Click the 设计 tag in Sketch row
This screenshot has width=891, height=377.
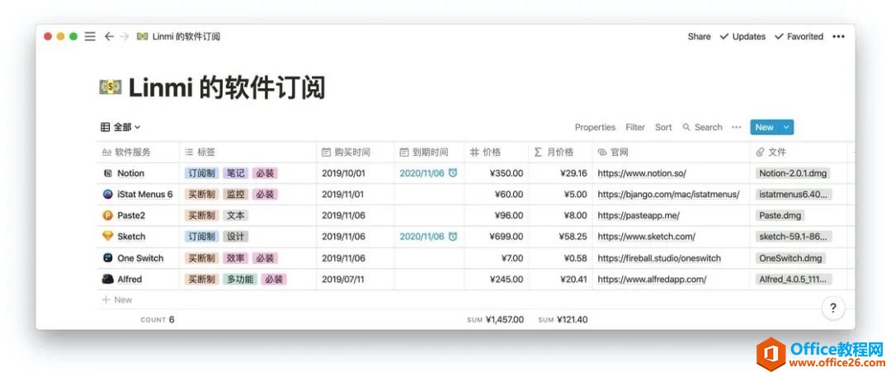tap(235, 237)
